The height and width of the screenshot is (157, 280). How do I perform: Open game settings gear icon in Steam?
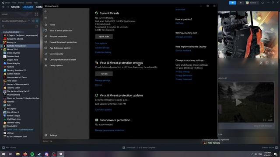[x=261, y=63]
